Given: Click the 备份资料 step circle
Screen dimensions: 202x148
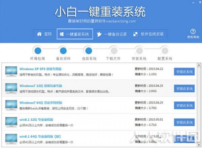Looking at the screenshot, I should tap(63, 51).
